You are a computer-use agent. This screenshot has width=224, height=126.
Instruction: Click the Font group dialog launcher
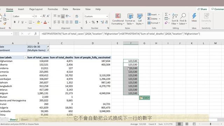point(50,28)
